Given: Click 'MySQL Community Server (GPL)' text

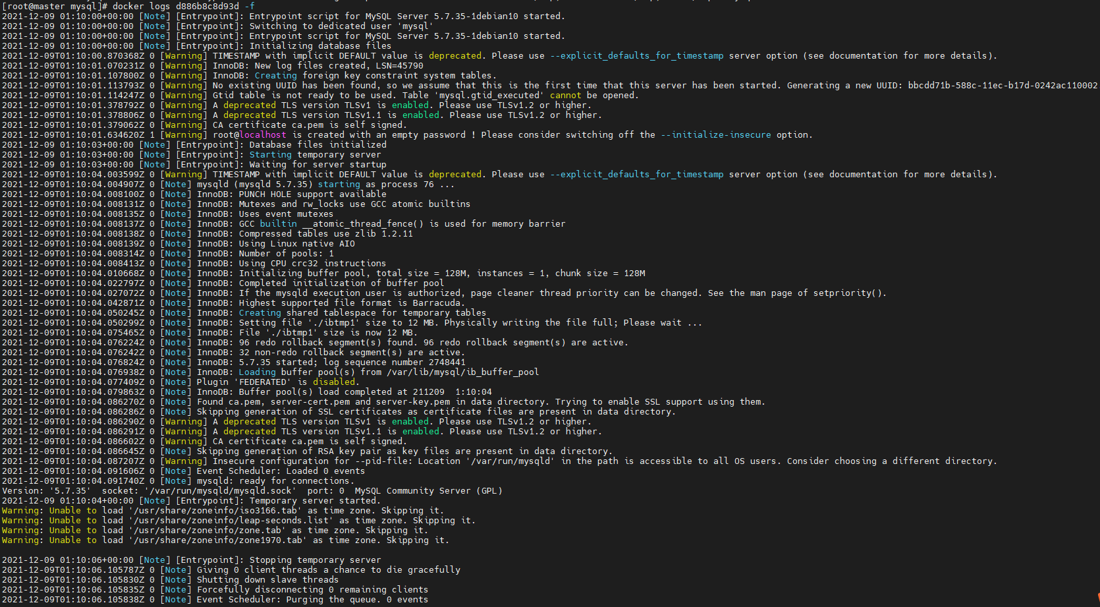Looking at the screenshot, I should [429, 490].
